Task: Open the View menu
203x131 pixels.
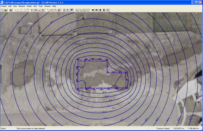Action: (x=15, y=6)
